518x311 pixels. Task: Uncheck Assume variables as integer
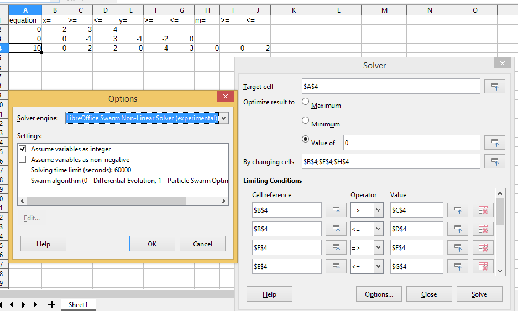[23, 149]
